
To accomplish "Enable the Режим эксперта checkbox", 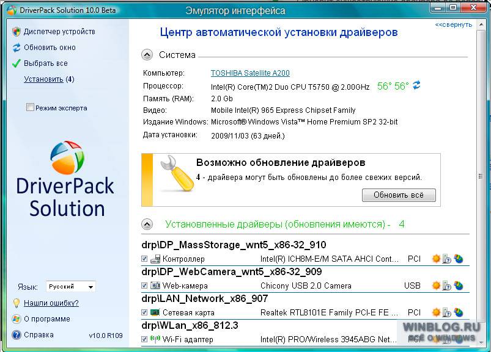I will tap(30, 107).
